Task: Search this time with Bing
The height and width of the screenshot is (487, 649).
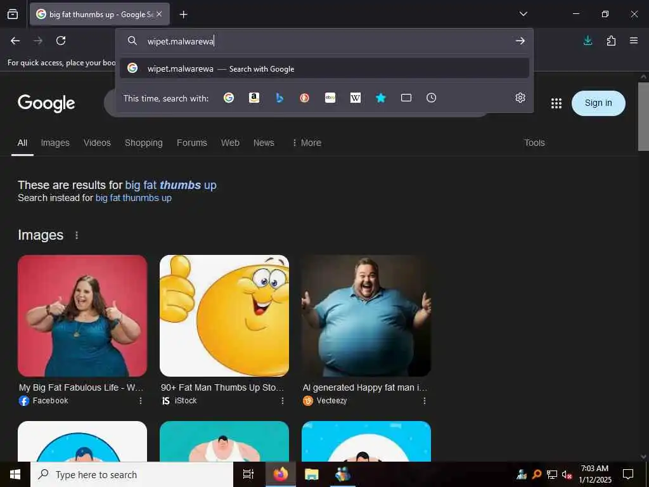Action: click(x=280, y=98)
